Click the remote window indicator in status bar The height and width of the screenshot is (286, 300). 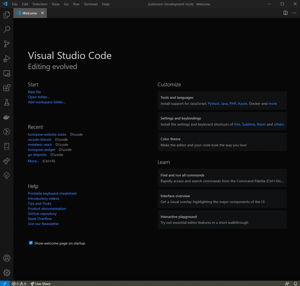coord(5,283)
